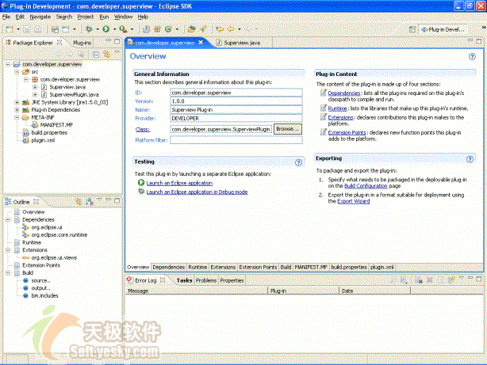The image size is (487, 365).
Task: Click the Plug-in Development perspective button
Action: [x=443, y=29]
